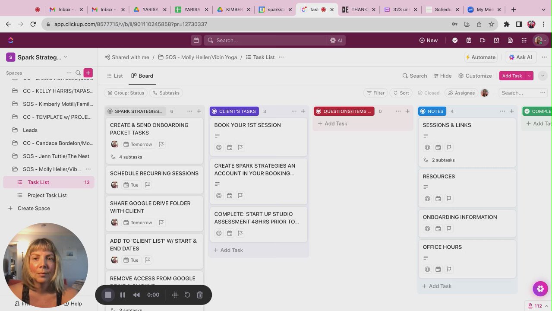Switch to the List view tab
This screenshot has width=552, height=311.
[115, 76]
